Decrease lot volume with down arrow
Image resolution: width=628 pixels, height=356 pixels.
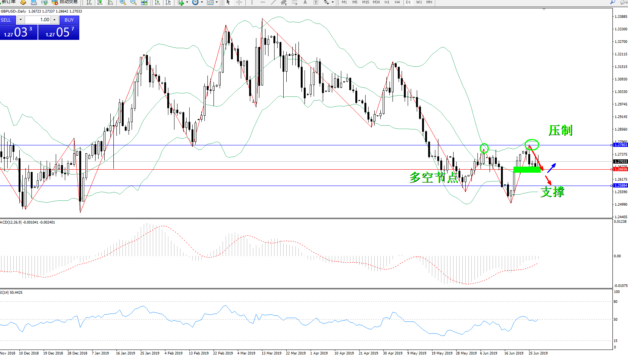[20, 20]
